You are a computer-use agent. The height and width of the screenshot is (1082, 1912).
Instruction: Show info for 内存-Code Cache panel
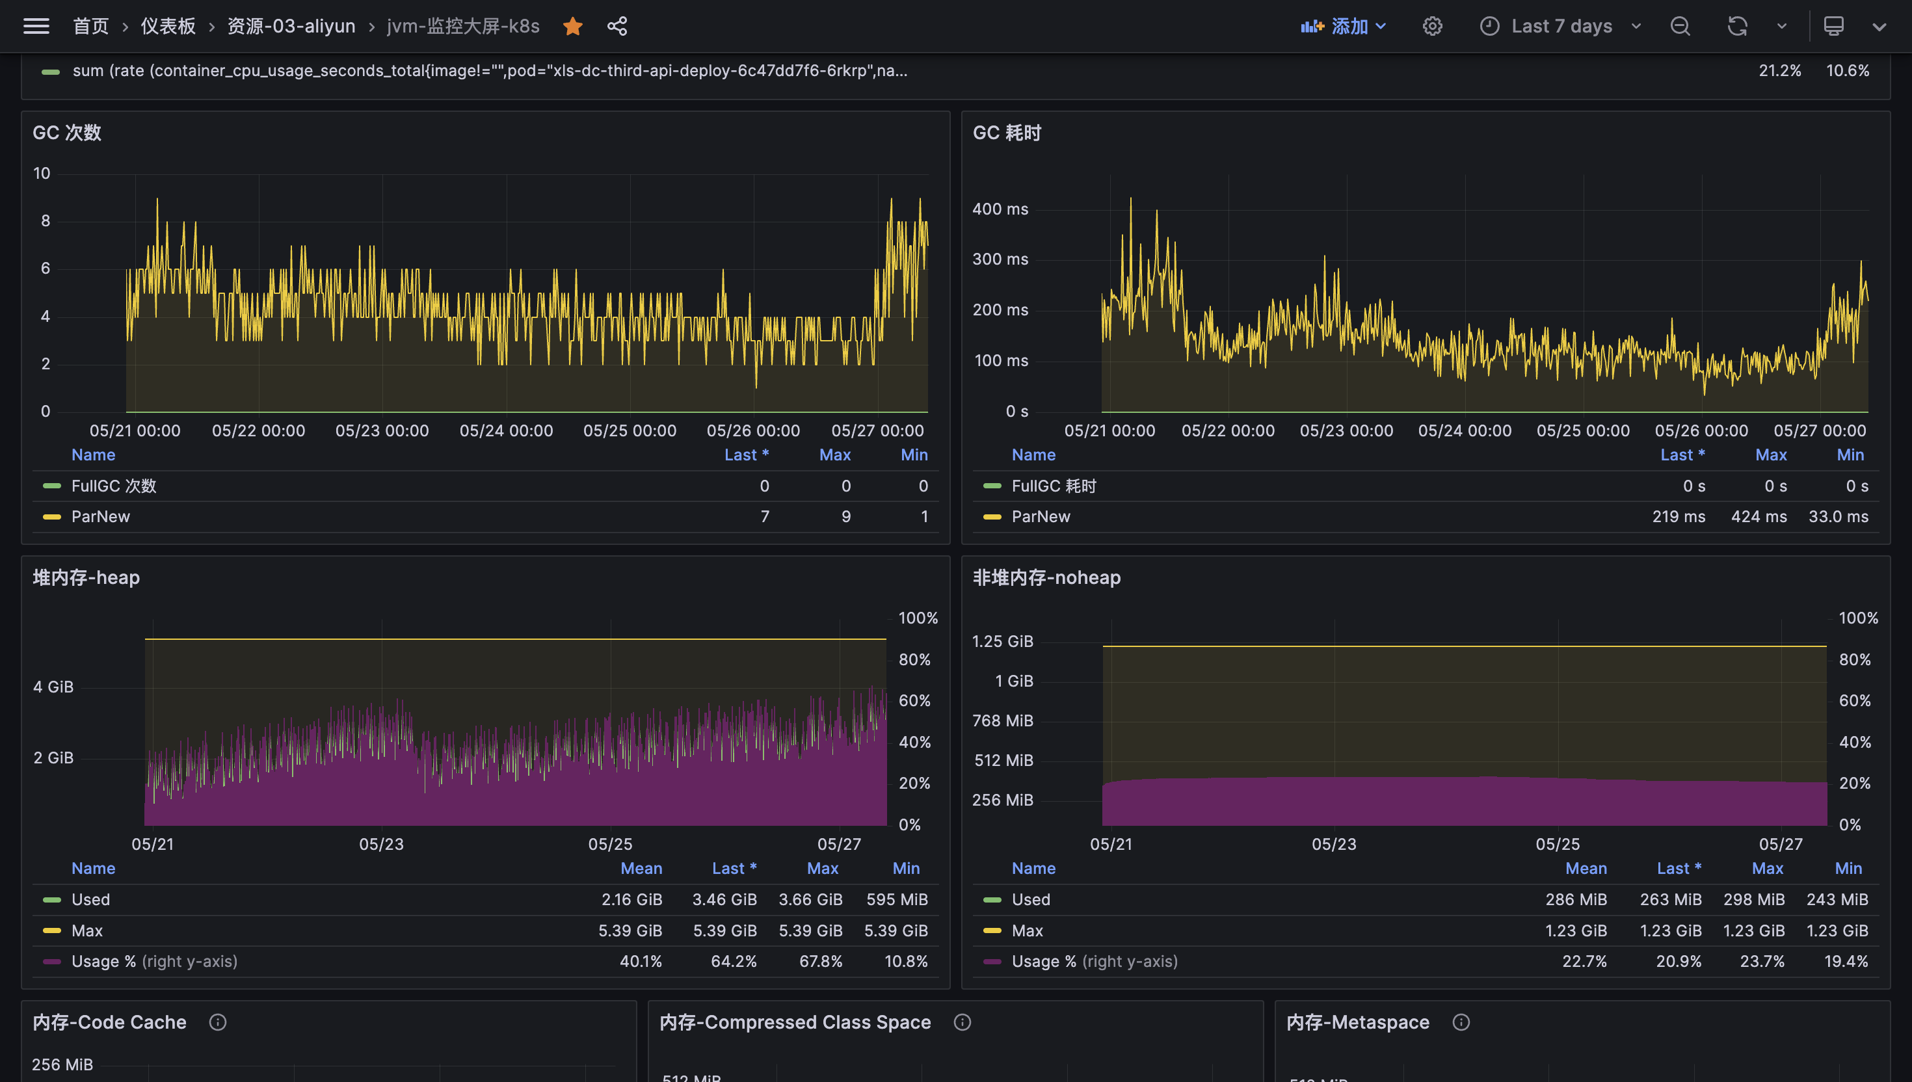(x=218, y=1022)
